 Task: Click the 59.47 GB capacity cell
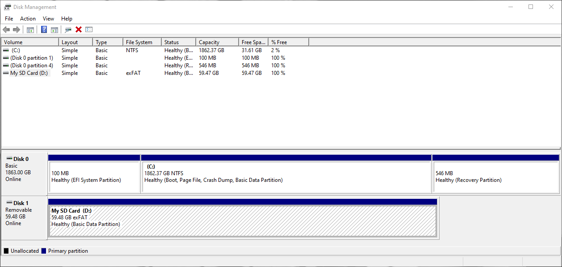pos(209,73)
